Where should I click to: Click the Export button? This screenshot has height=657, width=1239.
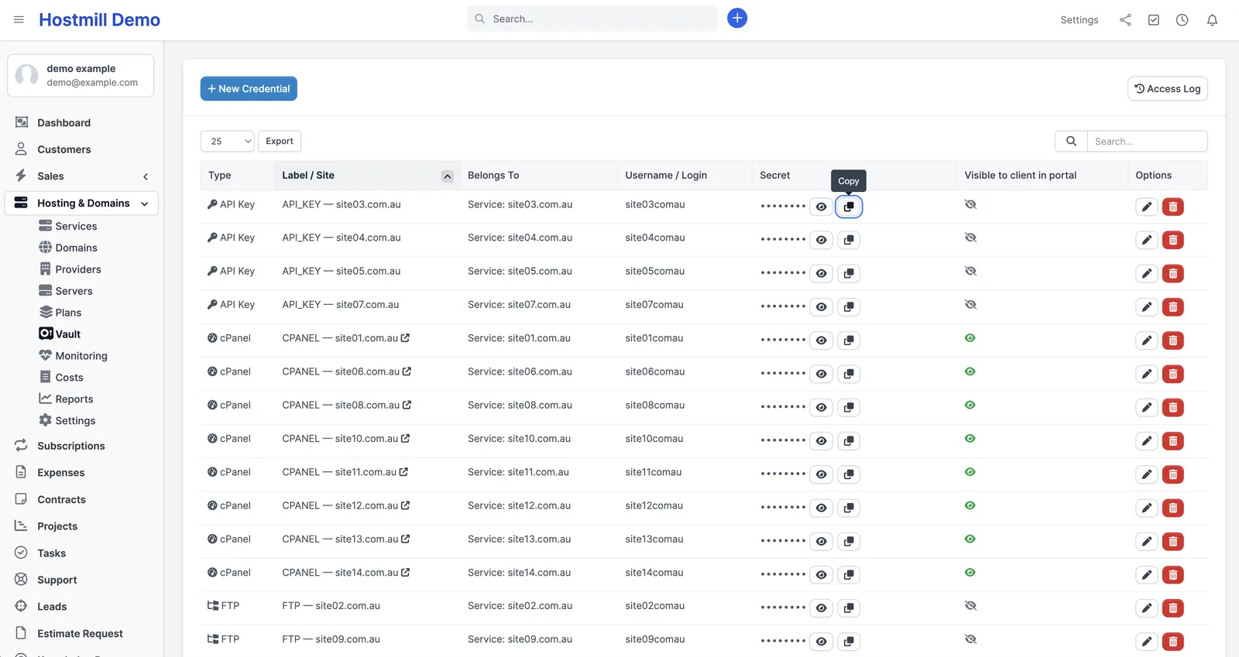click(x=280, y=141)
